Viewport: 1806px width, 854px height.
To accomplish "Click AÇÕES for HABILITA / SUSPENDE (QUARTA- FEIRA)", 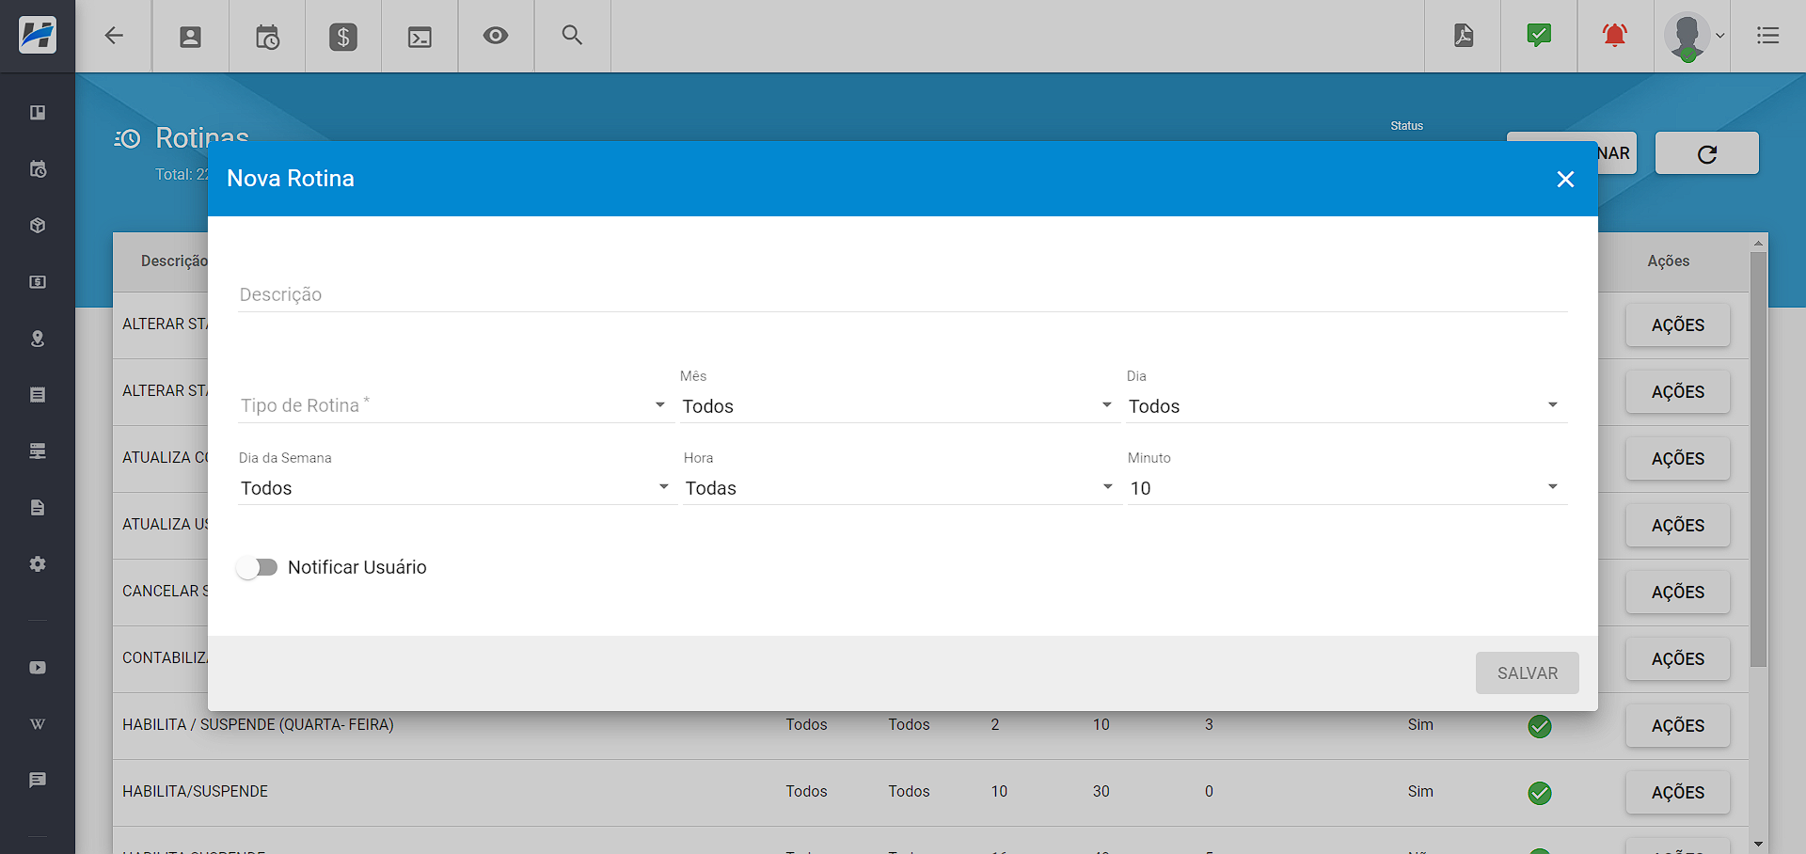I will 1678,726.
